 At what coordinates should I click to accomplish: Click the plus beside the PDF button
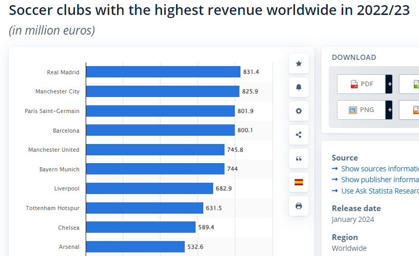[389, 84]
